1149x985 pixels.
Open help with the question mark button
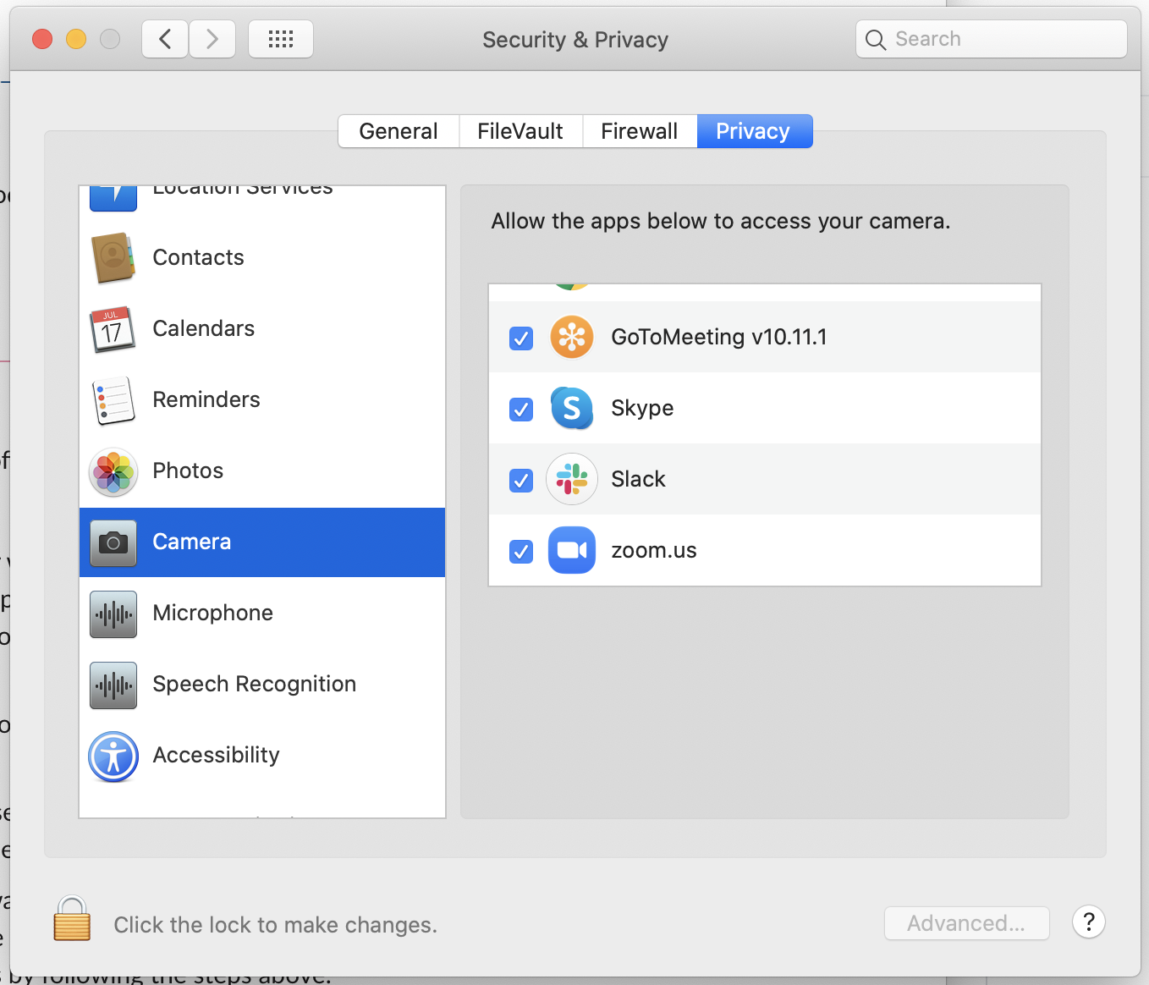1089,922
